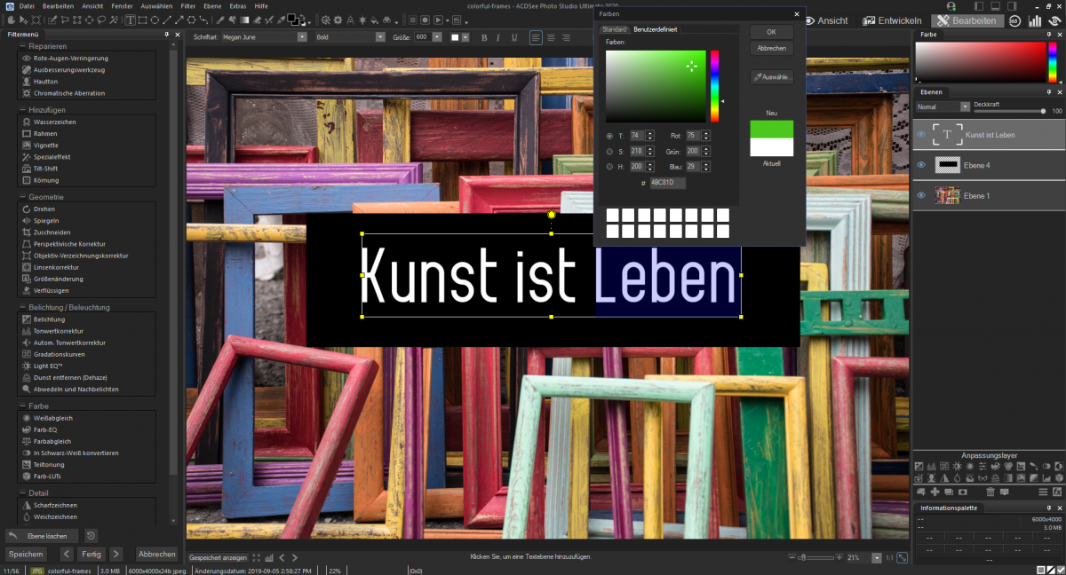This screenshot has height=575, width=1066.
Task: Open the histogram view icon
Action: click(1035, 20)
